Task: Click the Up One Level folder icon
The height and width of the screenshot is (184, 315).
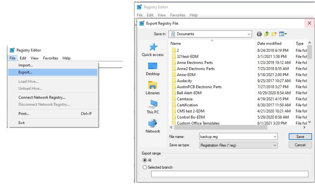Action: pyautogui.click(x=267, y=34)
